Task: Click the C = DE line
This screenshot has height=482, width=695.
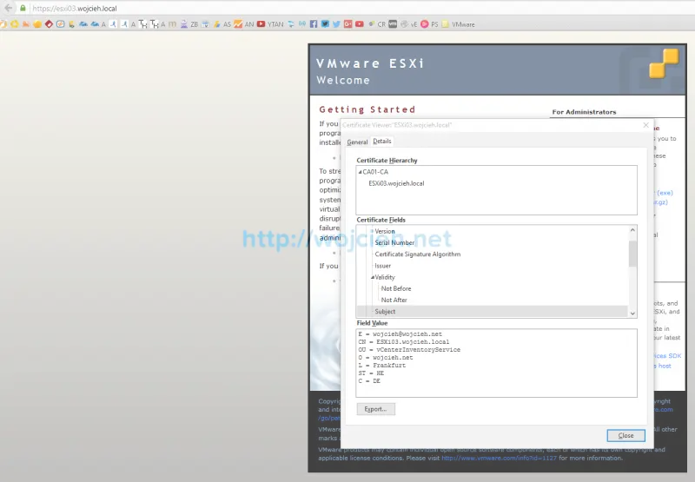Action: tap(369, 381)
